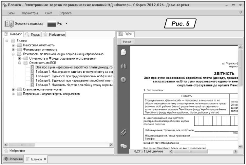Click the Избранное star at panel bottom
246x165 pixels.
(x=6, y=151)
